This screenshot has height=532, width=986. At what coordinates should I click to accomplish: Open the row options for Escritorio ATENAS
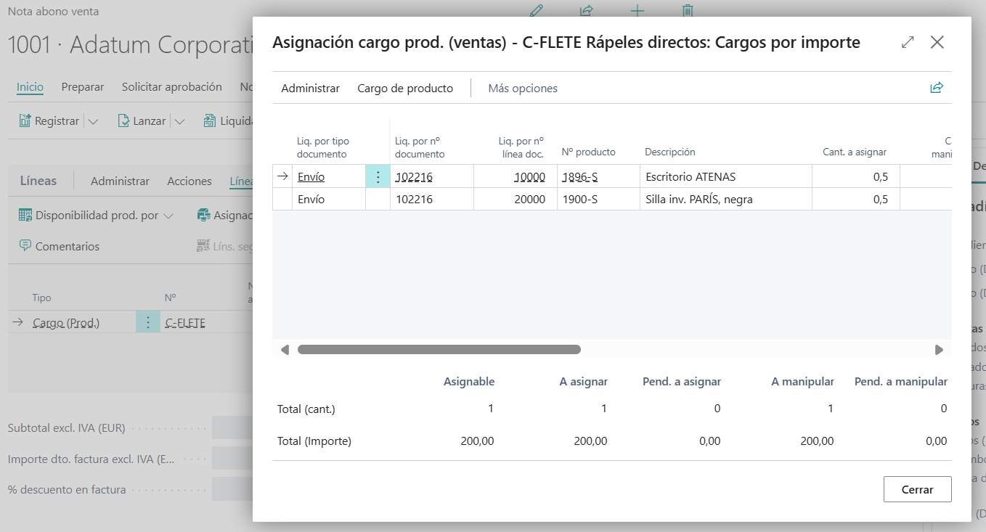click(x=378, y=176)
